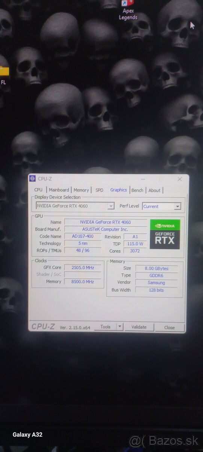Open the FL folder icon on the desktop

click(x=4, y=75)
